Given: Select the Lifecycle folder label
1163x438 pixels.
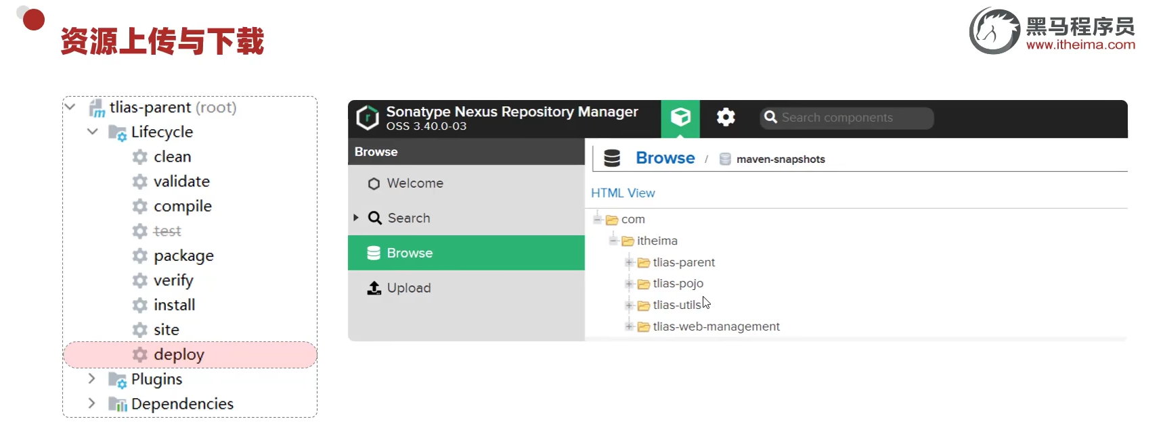Looking at the screenshot, I should pos(162,132).
